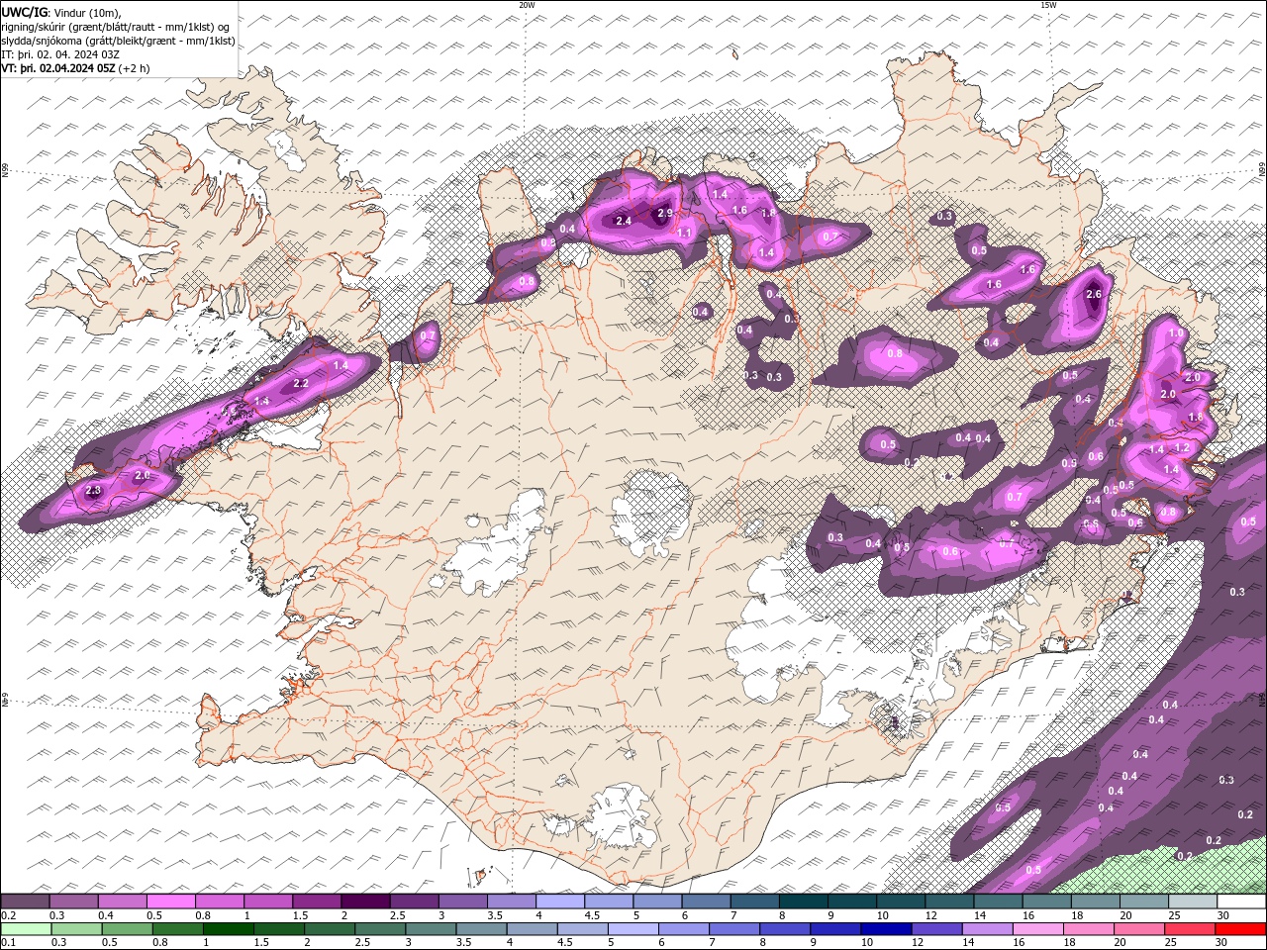Screen dimensions: 1267x950
Task: Click the '7' number in the bottom legend row
Action: (x=711, y=943)
